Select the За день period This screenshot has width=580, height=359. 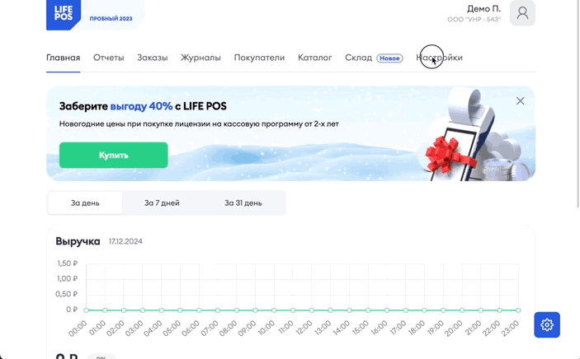(x=85, y=203)
